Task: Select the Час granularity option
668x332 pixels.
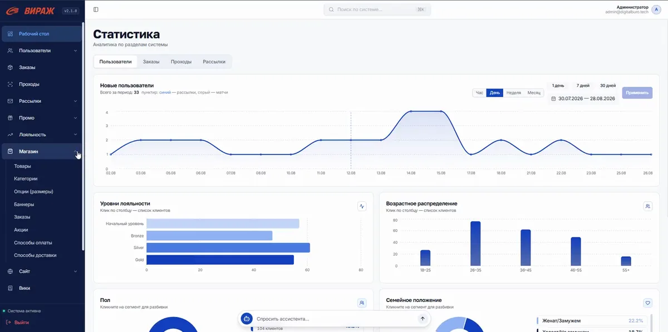Action: click(479, 93)
